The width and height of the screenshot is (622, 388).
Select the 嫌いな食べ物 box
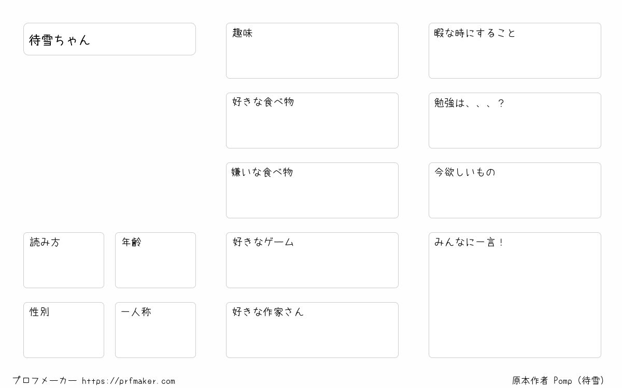[x=312, y=190]
